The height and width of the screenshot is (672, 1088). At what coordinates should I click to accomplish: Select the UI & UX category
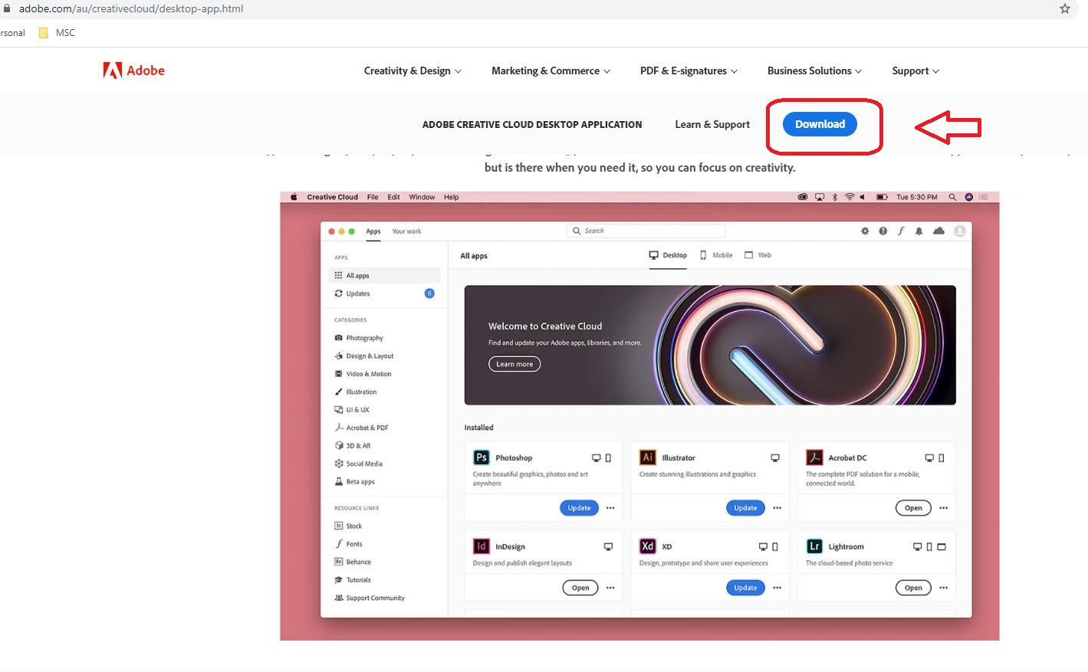pos(352,410)
